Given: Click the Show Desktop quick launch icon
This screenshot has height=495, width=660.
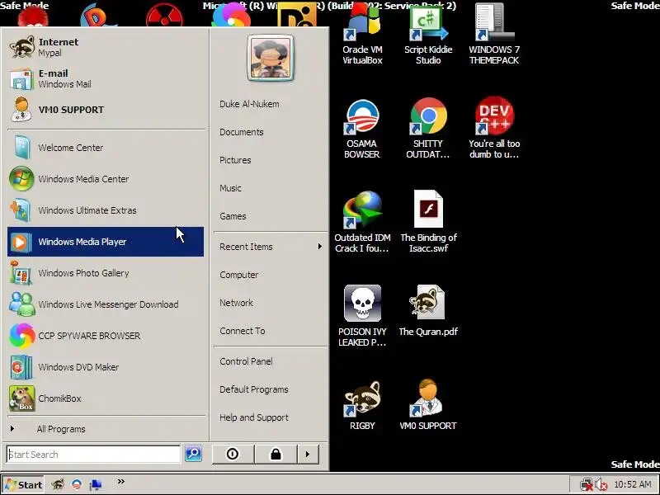Looking at the screenshot, I should point(96,485).
